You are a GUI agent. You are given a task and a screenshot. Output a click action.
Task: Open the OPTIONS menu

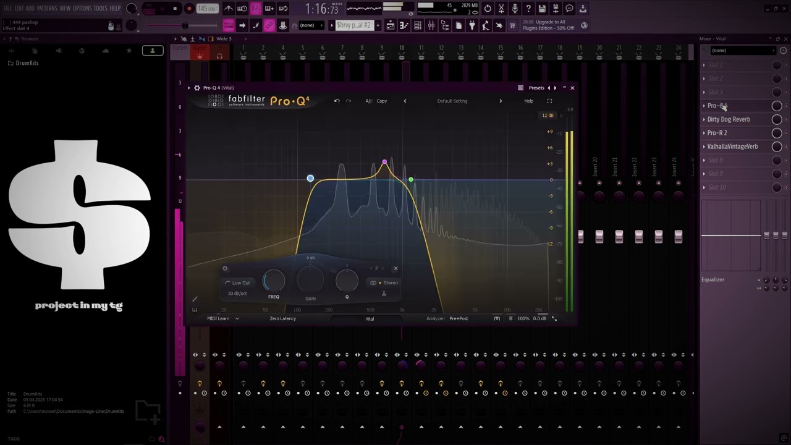(x=82, y=8)
